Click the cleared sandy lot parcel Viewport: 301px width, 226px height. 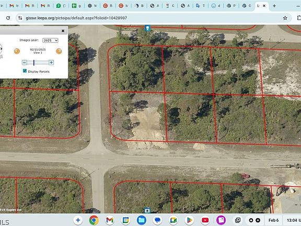(x=137, y=117)
